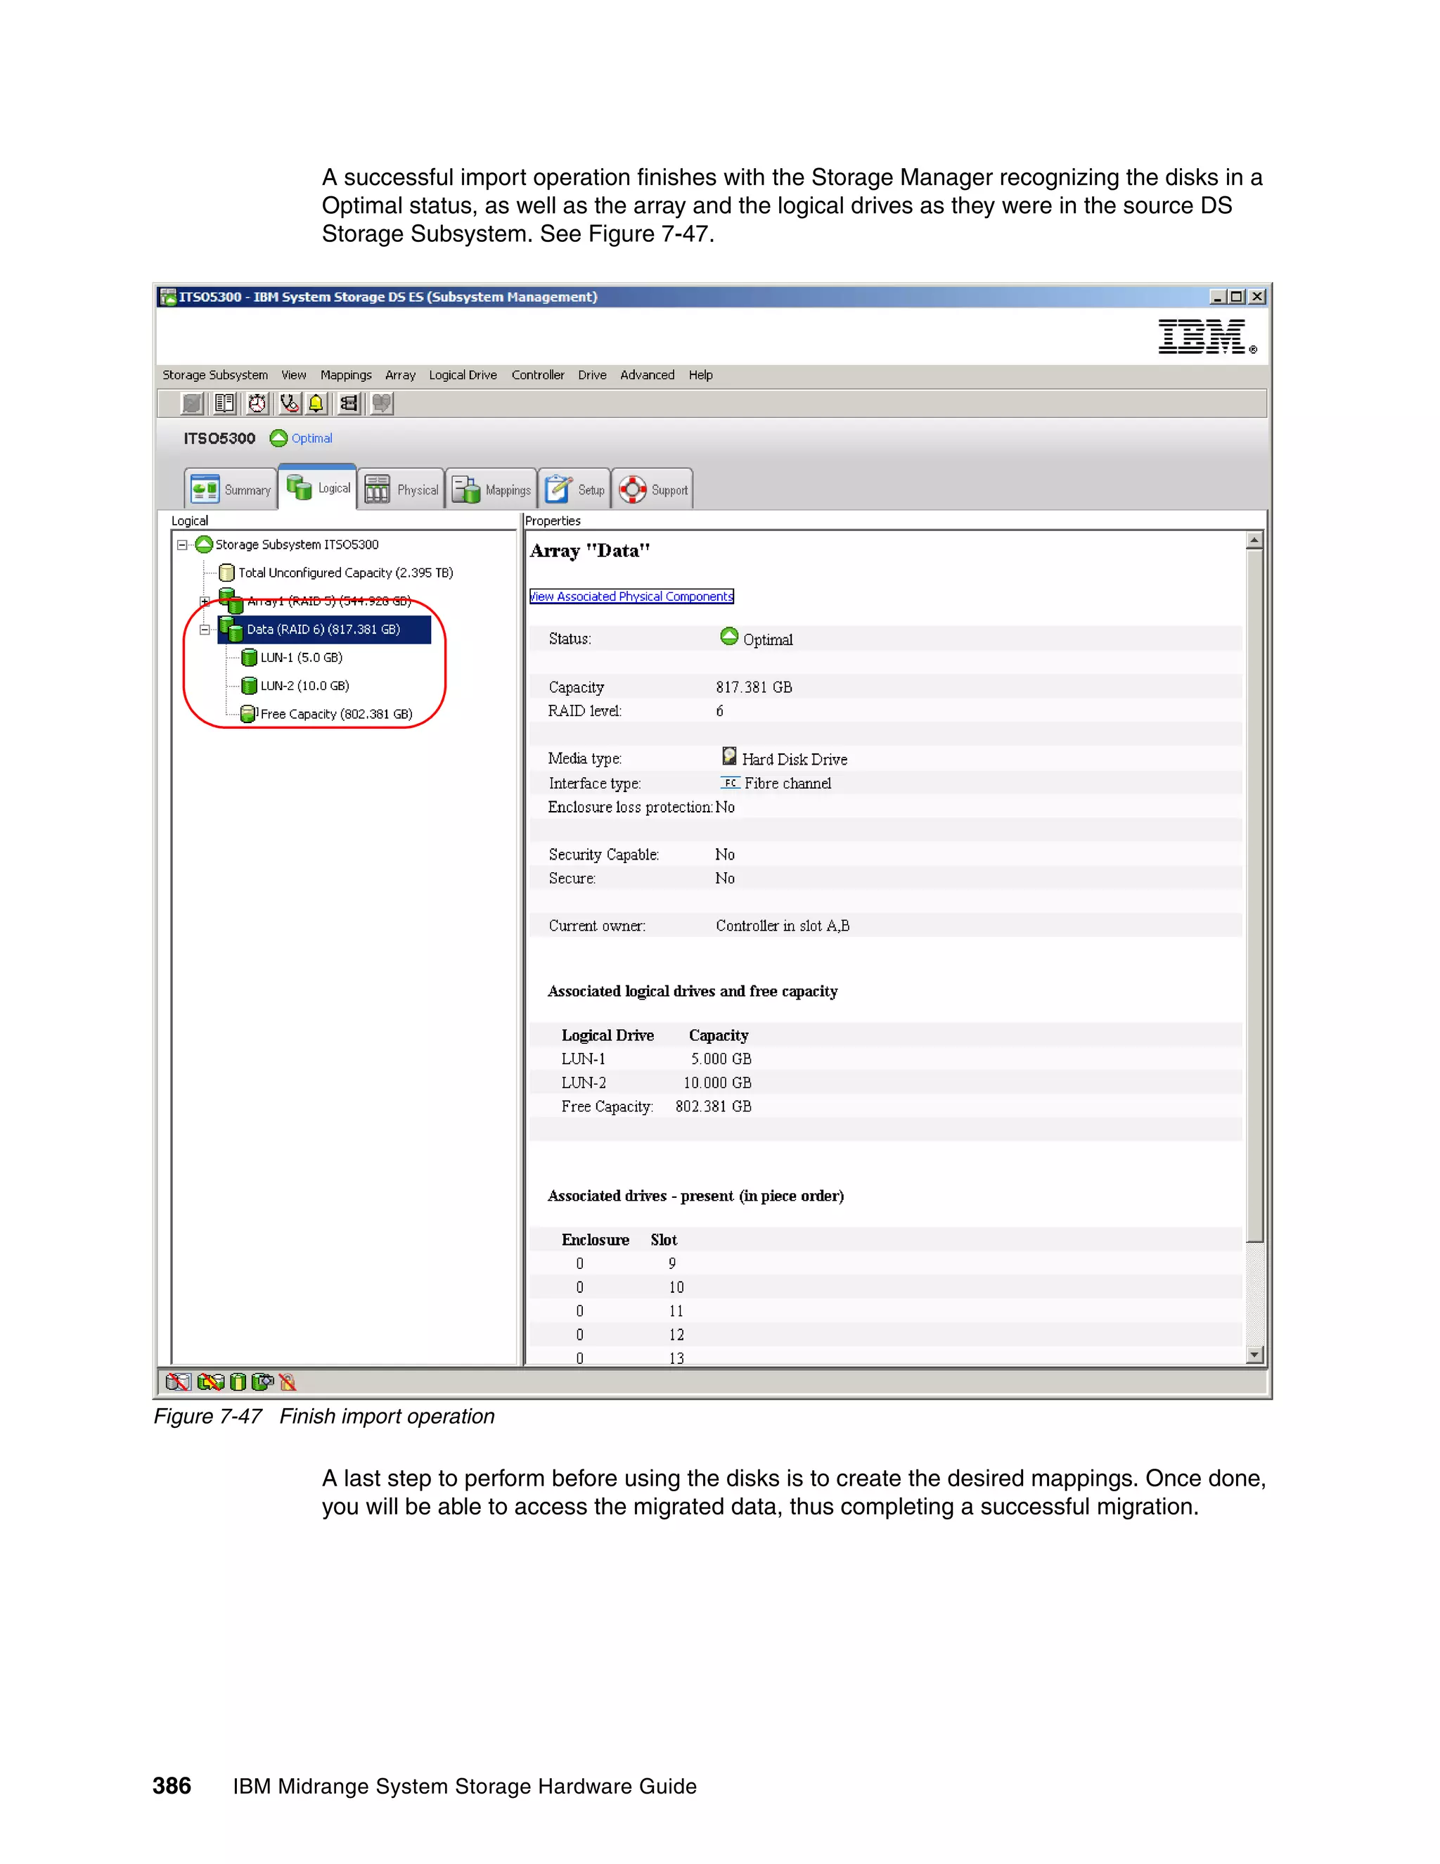This screenshot has width=1440, height=1864.
Task: Click the 802.381 GB free capacity value
Action: [x=713, y=1106]
